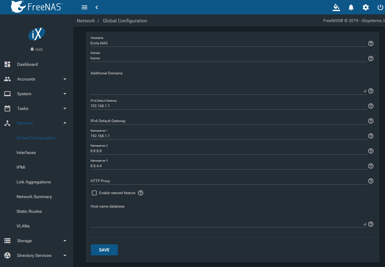
Task: Click the HTTP Proxy field
Action: coord(229,181)
